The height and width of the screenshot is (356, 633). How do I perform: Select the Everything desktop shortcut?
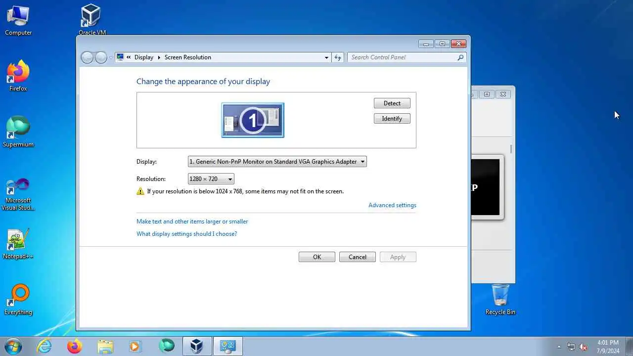coord(18,299)
